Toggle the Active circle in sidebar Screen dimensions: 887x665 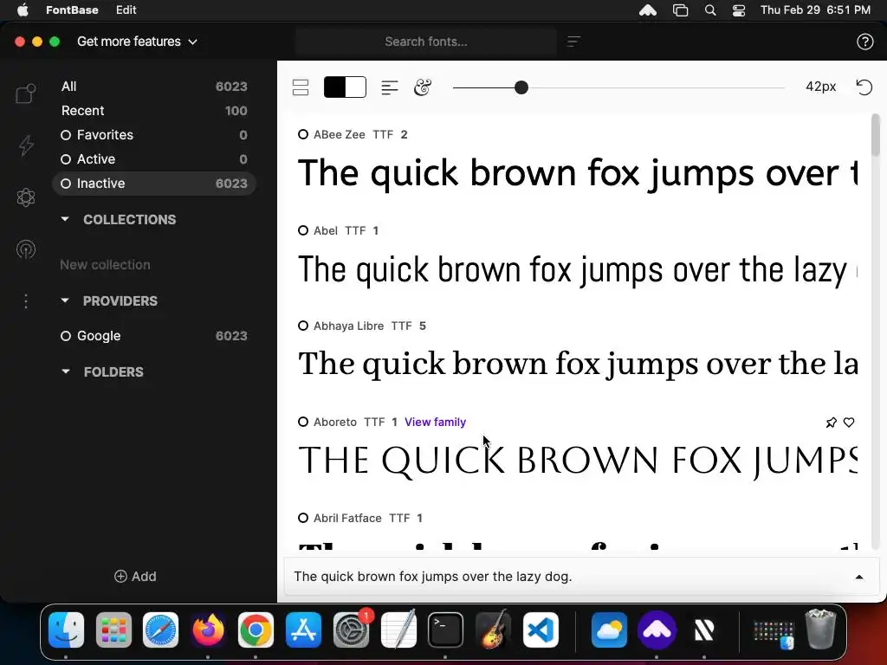click(66, 159)
